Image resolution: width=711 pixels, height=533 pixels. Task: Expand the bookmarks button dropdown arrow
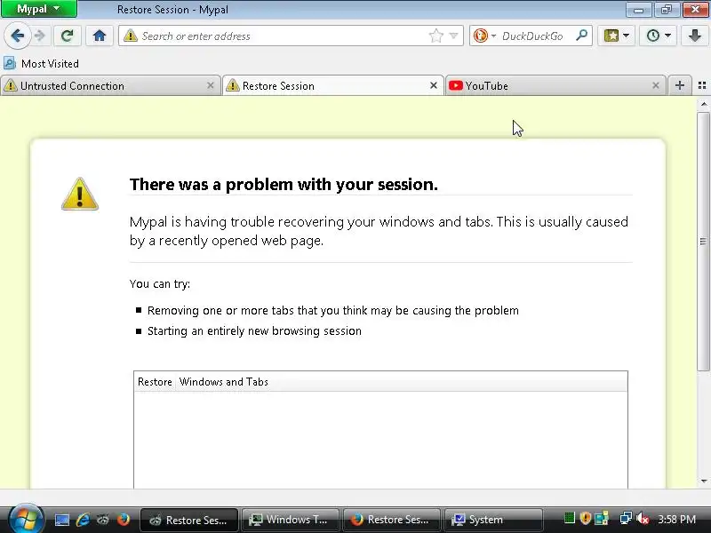[x=627, y=36]
